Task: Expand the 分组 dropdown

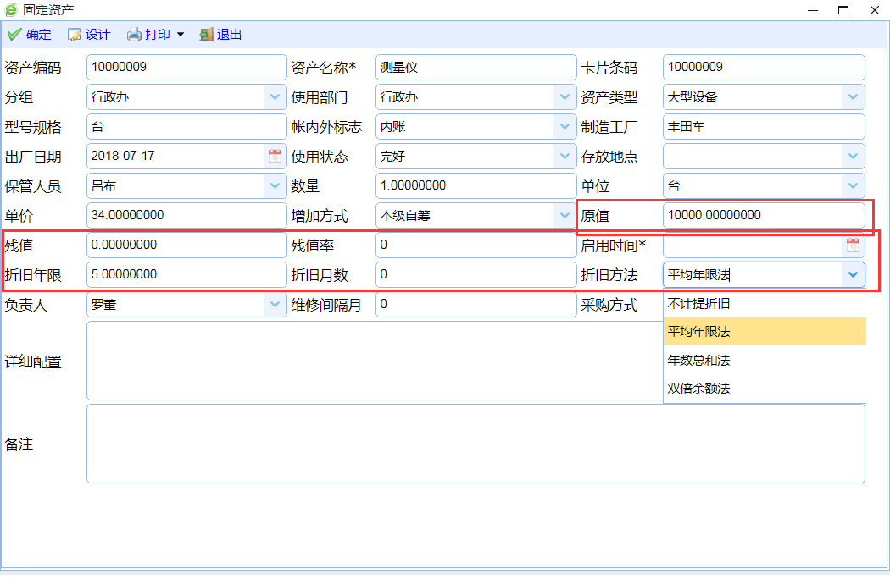Action: tap(275, 97)
